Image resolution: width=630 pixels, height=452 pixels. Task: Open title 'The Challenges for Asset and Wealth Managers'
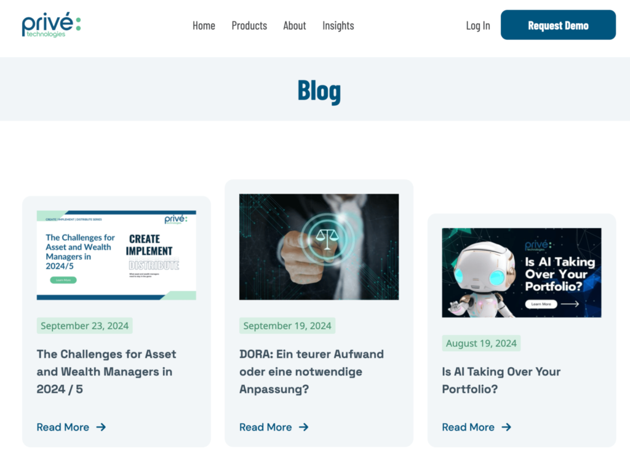pyautogui.click(x=106, y=371)
